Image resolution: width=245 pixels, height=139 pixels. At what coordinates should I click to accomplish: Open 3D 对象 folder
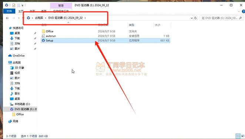tap(19, 68)
